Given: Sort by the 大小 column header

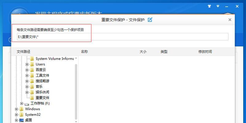Looking at the screenshot, I should [x=143, y=52].
